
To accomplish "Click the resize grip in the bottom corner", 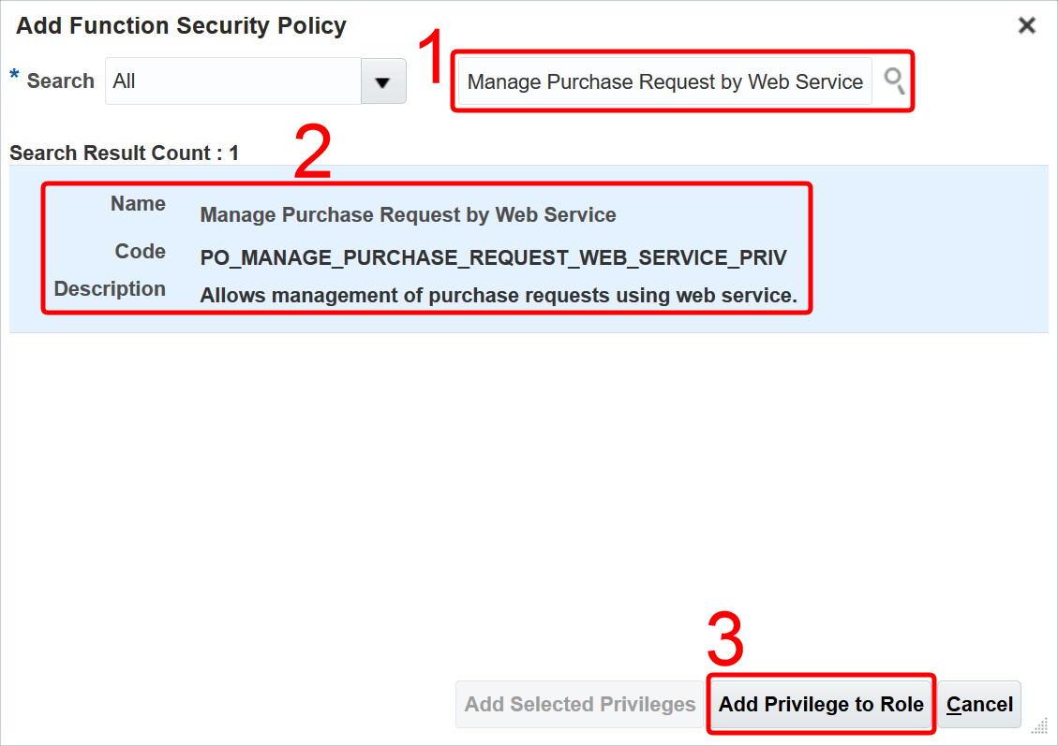I will [1042, 725].
